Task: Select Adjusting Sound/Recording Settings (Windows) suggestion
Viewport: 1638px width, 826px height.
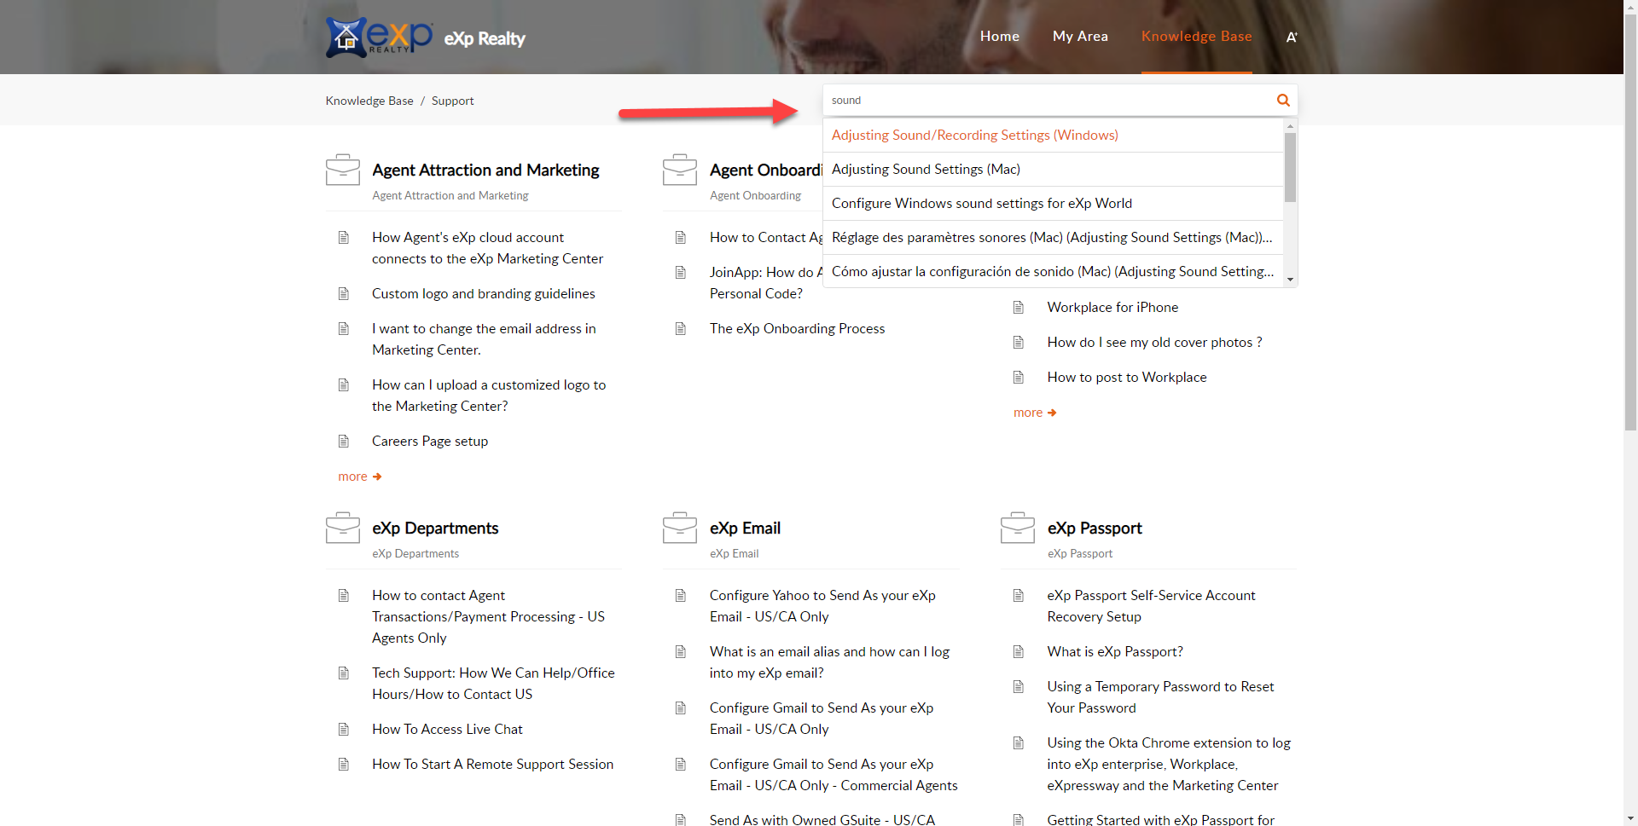Action: 1053,135
